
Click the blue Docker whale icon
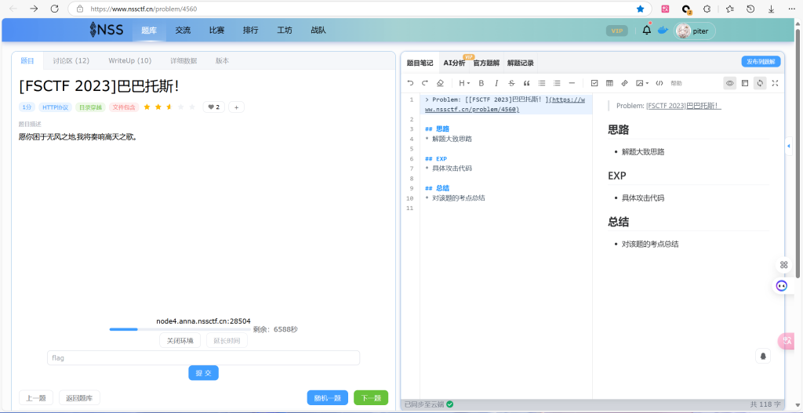point(663,31)
